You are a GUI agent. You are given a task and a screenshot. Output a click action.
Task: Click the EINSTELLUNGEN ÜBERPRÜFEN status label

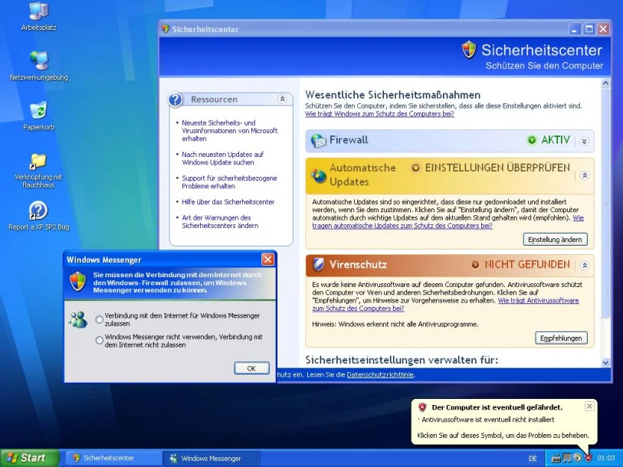point(497,168)
